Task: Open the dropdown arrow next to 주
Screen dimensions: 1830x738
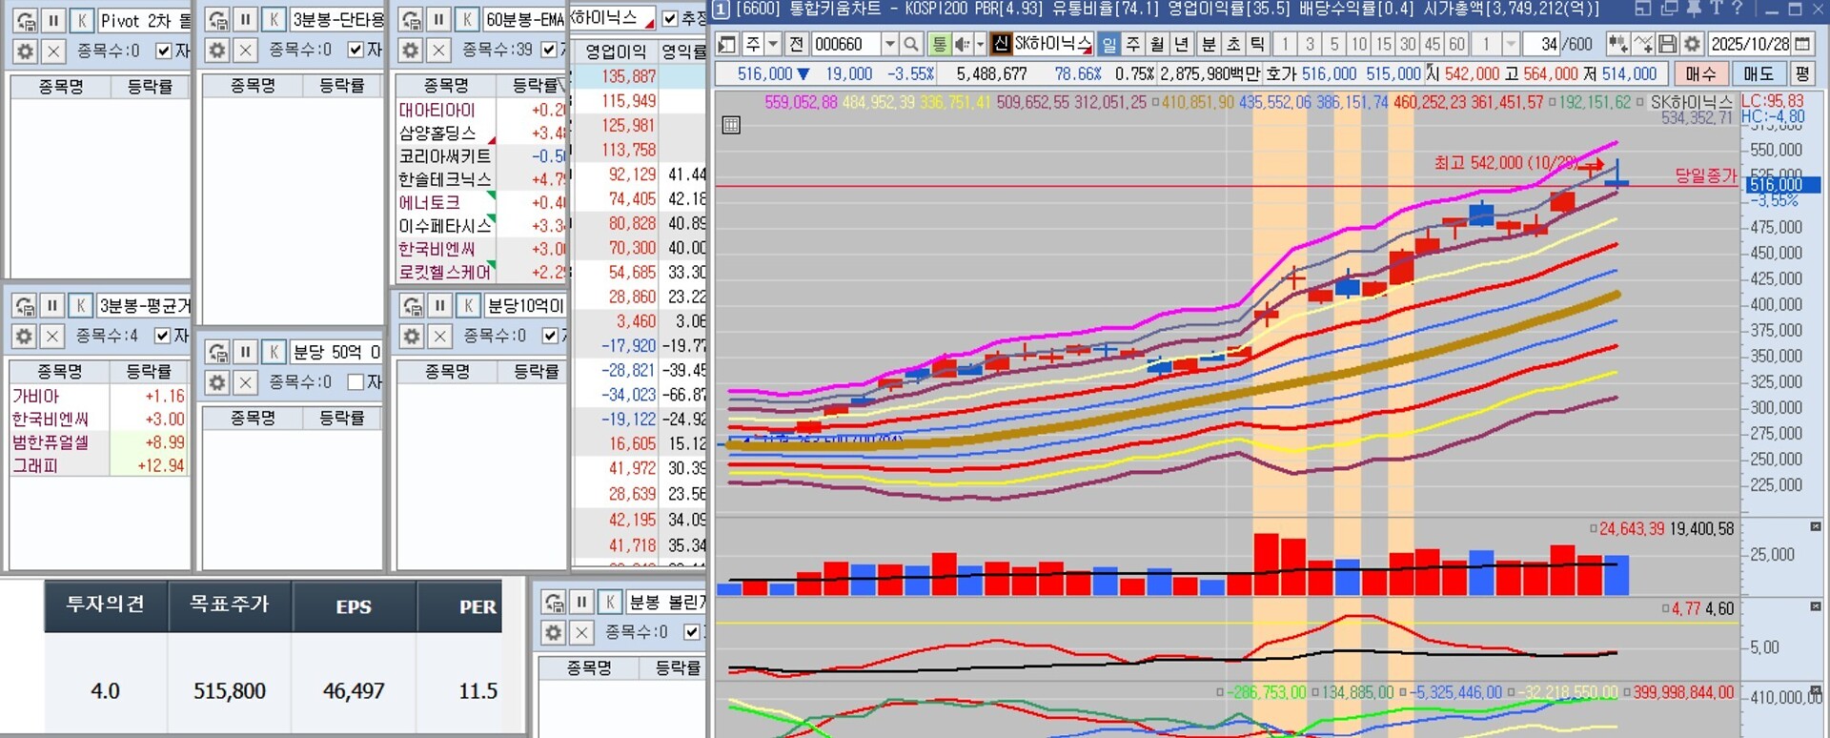Action: pyautogui.click(x=774, y=44)
